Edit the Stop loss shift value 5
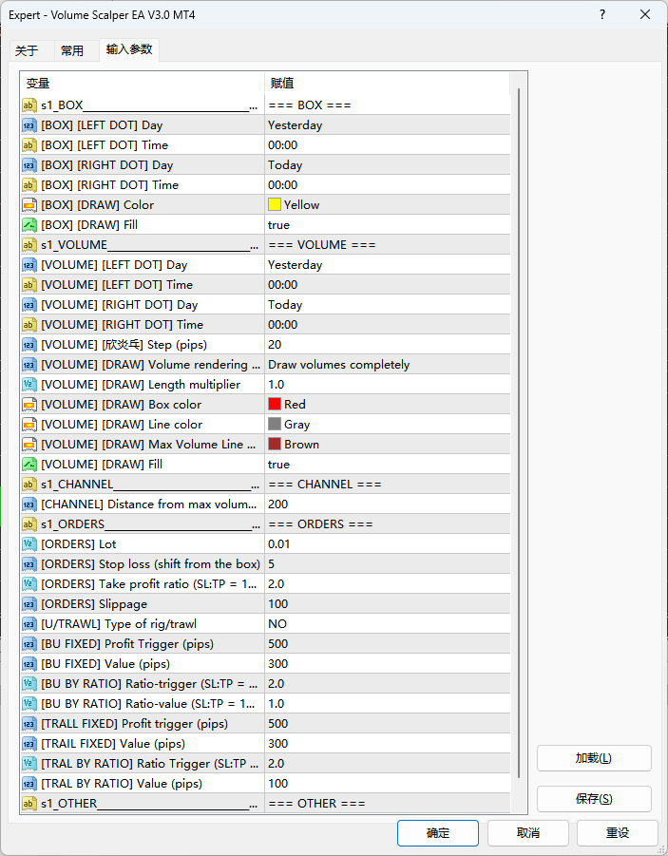Screen dimensions: 668x856 pyautogui.click(x=388, y=564)
